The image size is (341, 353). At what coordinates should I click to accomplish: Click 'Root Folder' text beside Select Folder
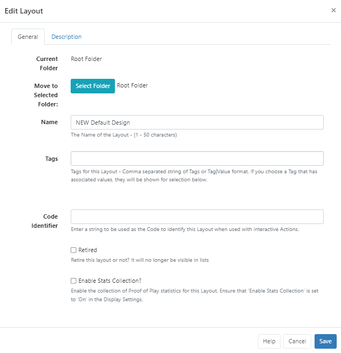[x=132, y=85]
